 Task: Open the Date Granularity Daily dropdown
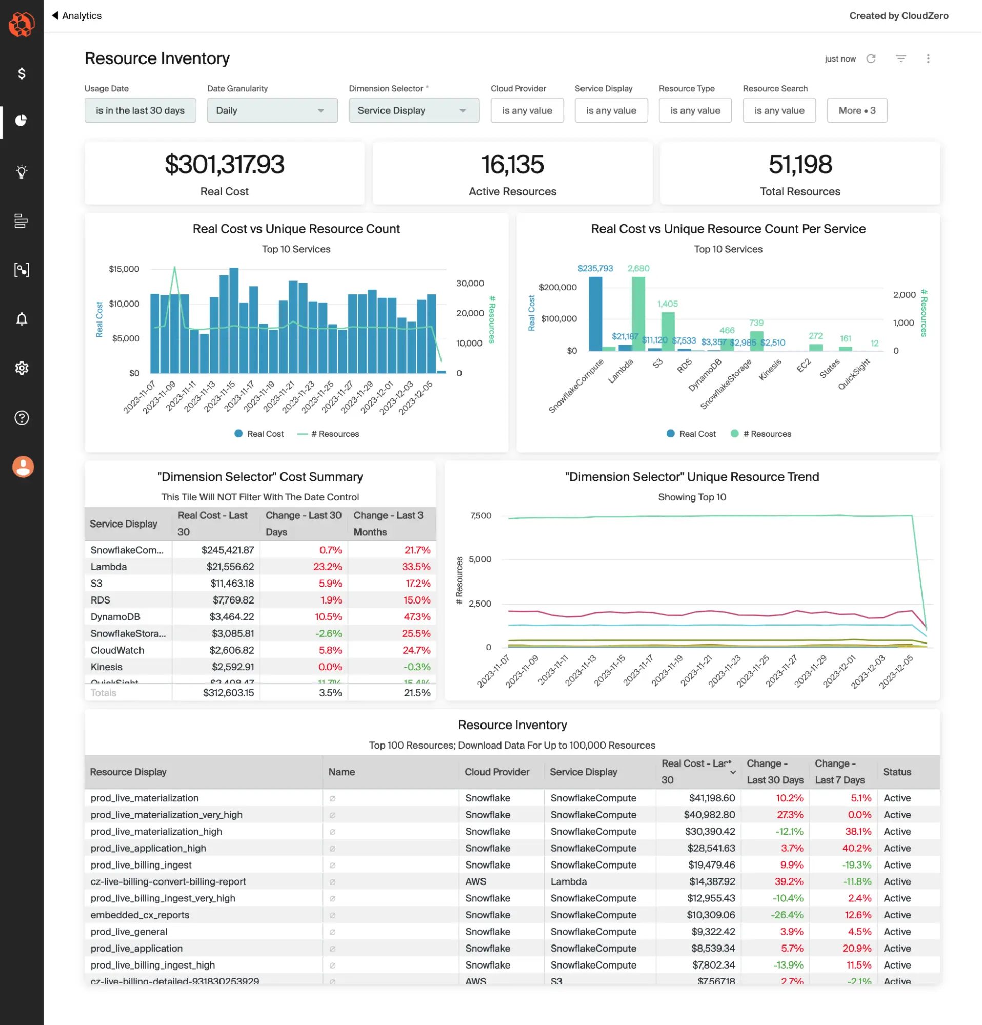(x=272, y=110)
